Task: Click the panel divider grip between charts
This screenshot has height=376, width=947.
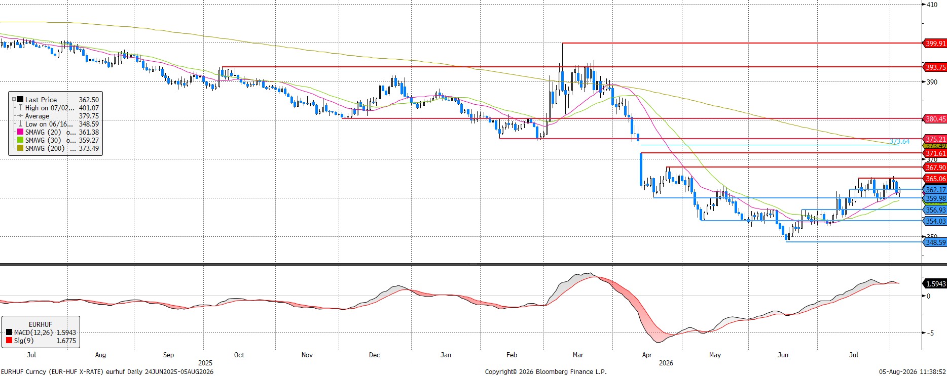Action: [x=474, y=264]
